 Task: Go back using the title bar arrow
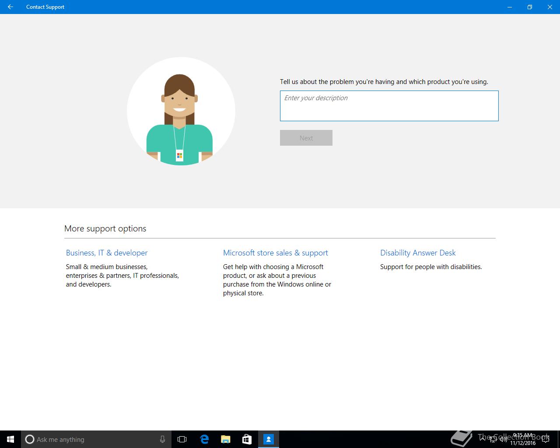click(x=10, y=7)
